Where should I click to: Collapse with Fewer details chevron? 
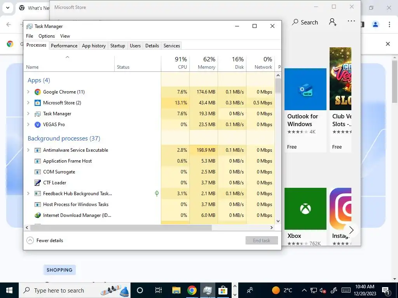(30, 241)
